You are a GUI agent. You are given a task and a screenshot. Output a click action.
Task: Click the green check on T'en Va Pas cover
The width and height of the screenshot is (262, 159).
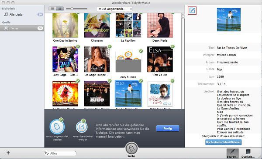pos(172,46)
